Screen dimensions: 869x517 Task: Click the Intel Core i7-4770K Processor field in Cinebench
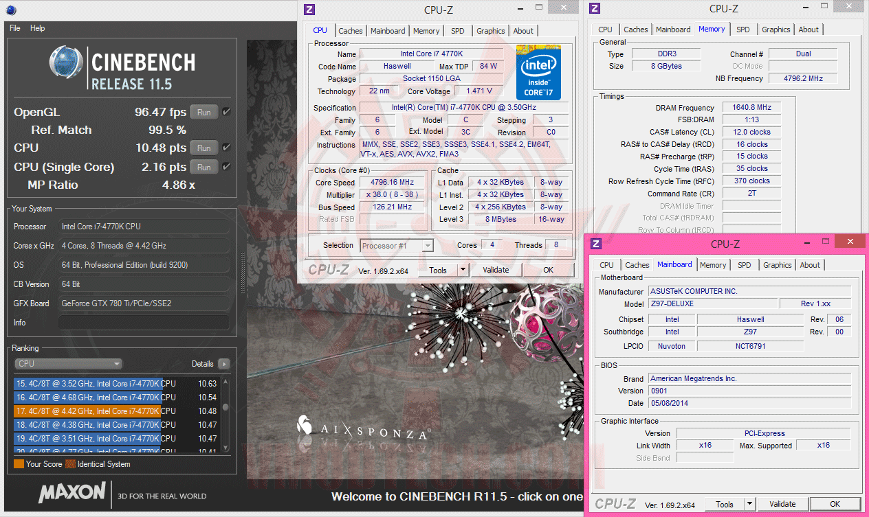144,227
